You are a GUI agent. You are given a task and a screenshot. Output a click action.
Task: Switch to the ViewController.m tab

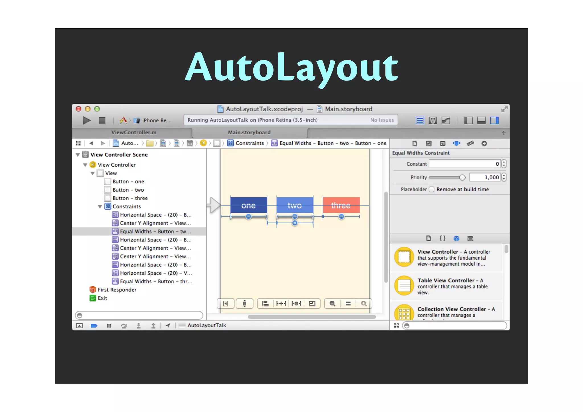134,132
